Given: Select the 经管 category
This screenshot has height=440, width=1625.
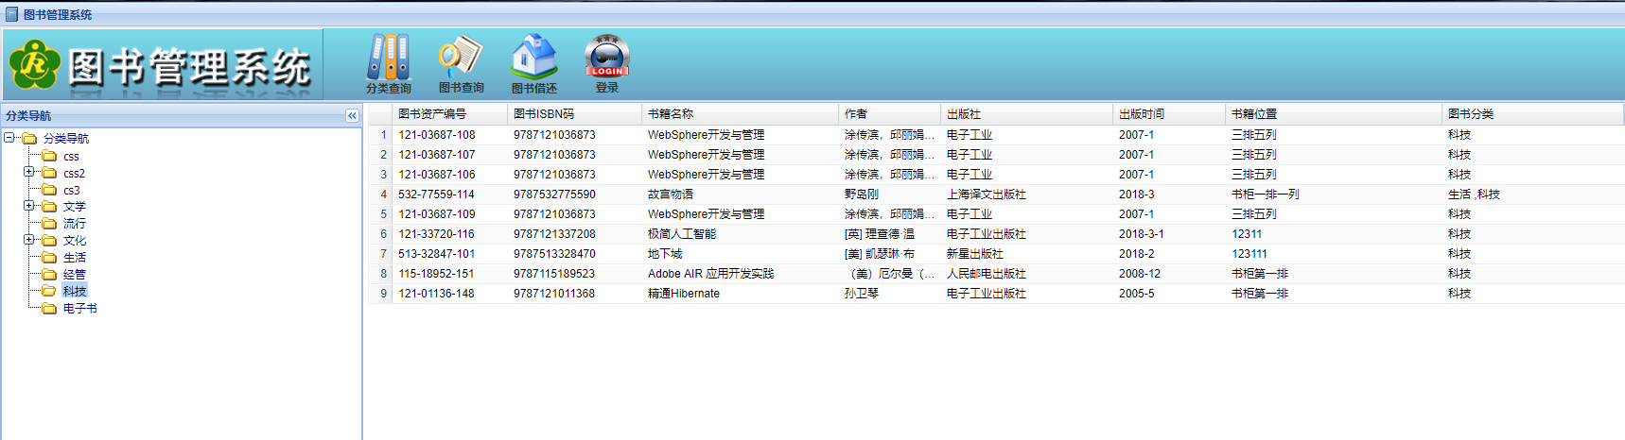Looking at the screenshot, I should pyautogui.click(x=75, y=275).
